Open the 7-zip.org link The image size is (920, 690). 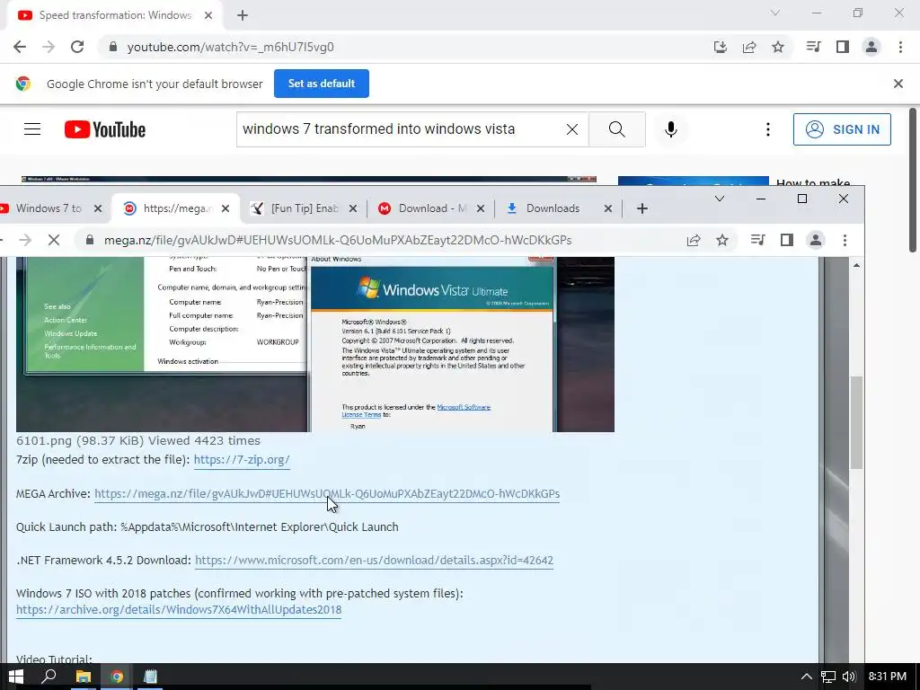(x=242, y=459)
